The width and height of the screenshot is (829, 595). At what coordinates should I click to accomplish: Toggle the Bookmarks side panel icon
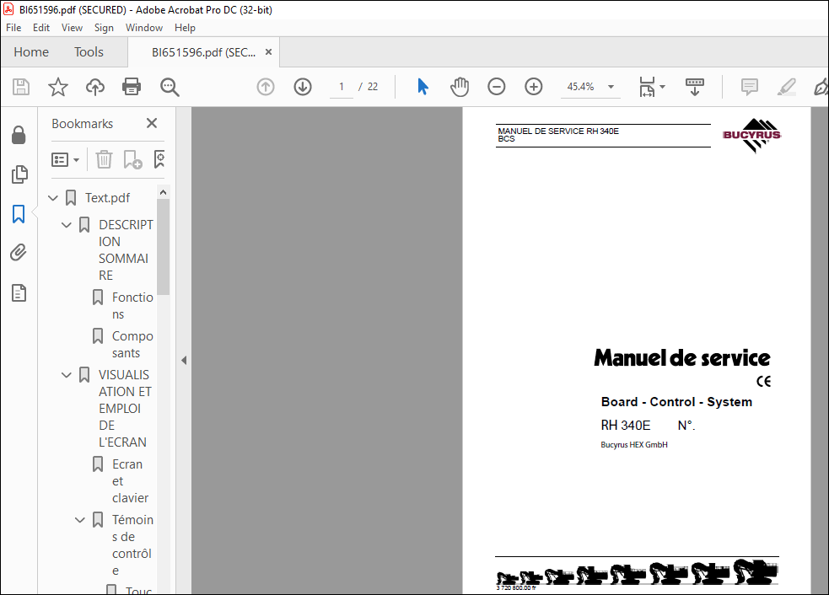pyautogui.click(x=19, y=214)
